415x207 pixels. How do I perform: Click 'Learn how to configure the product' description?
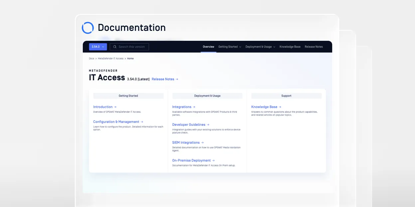(x=128, y=128)
